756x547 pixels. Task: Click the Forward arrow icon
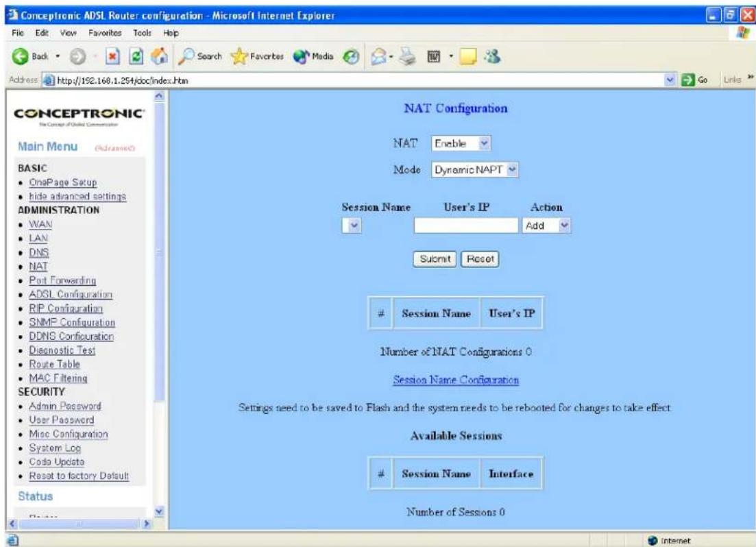tap(77, 56)
